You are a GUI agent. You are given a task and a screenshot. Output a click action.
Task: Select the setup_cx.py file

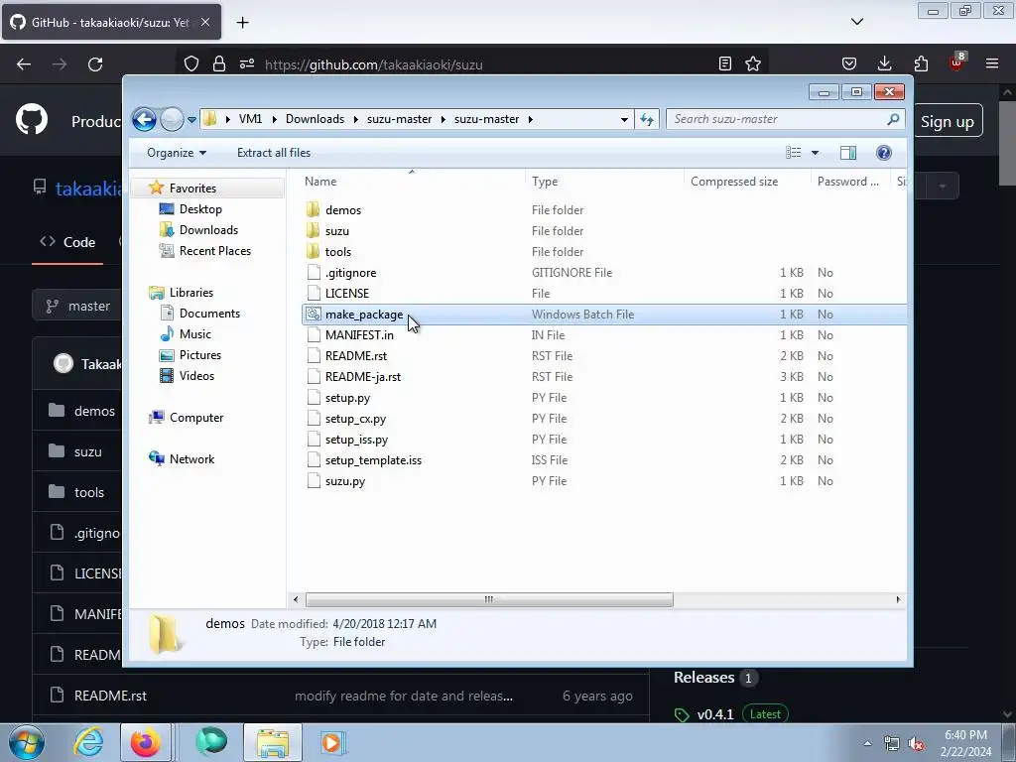[x=355, y=419]
